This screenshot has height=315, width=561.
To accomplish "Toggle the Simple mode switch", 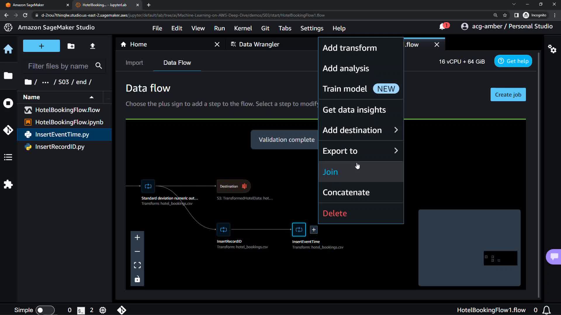I will click(45, 310).
